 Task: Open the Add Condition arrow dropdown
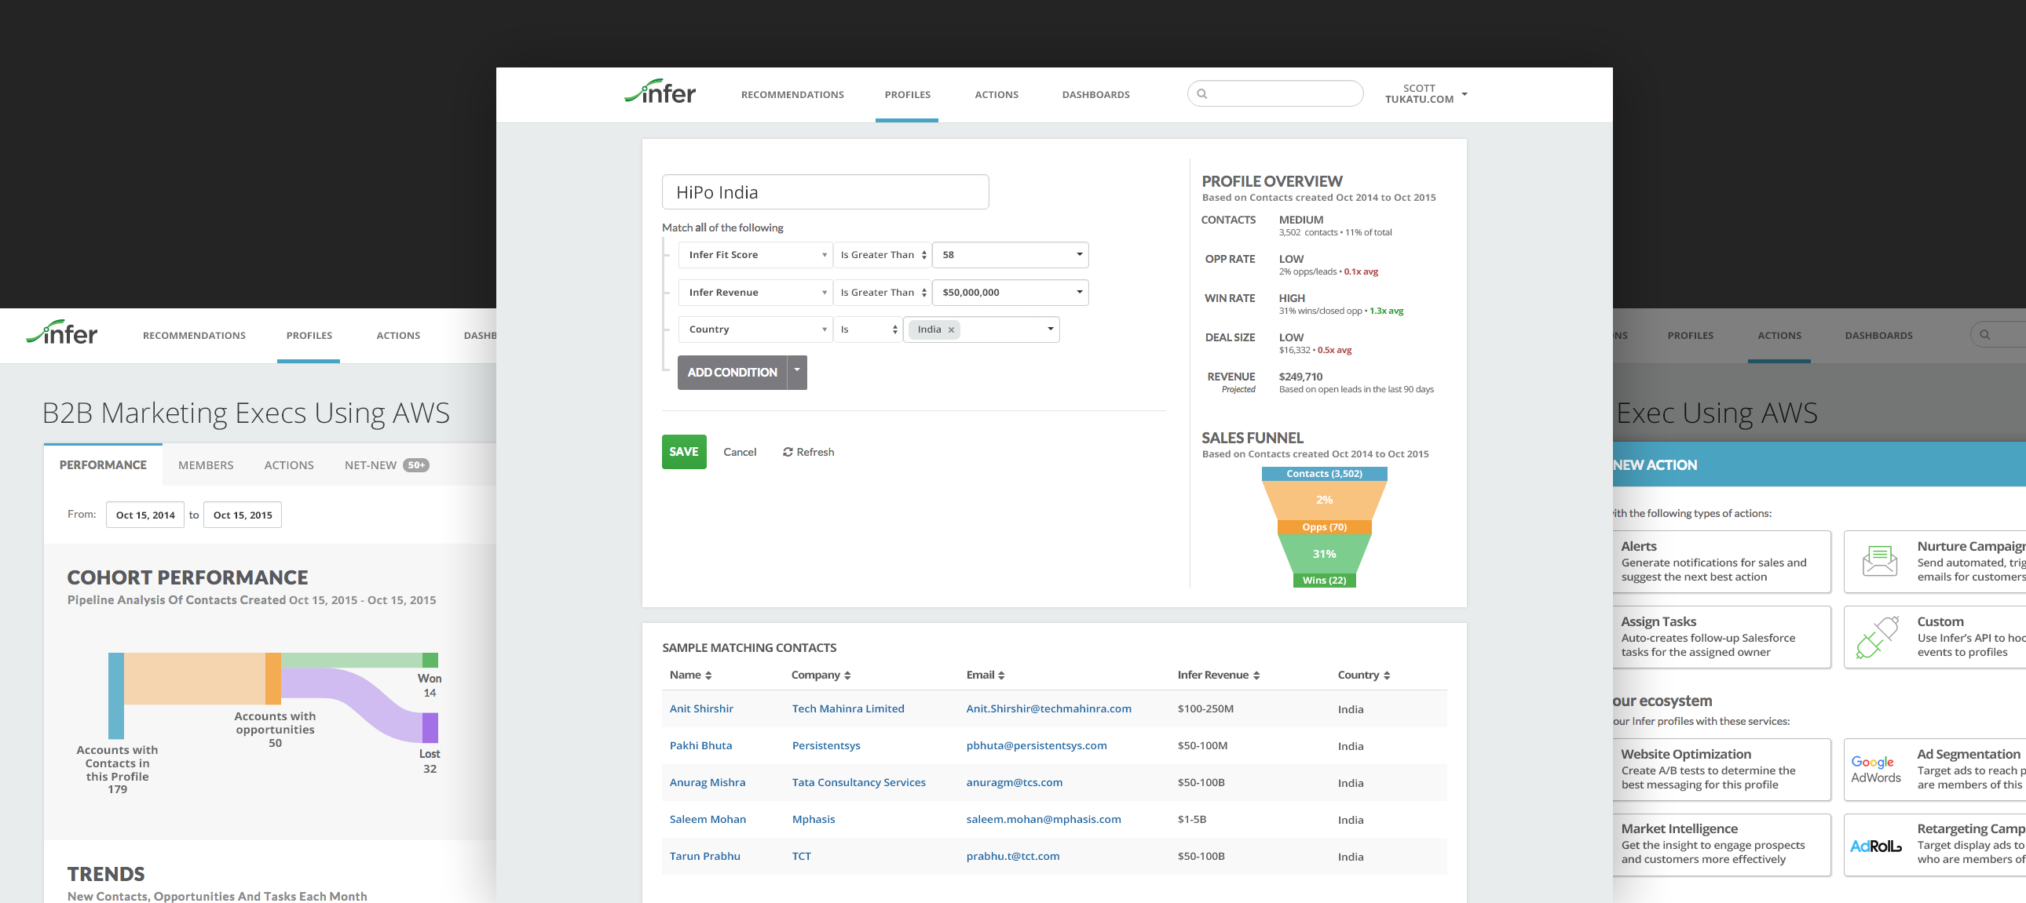797,371
